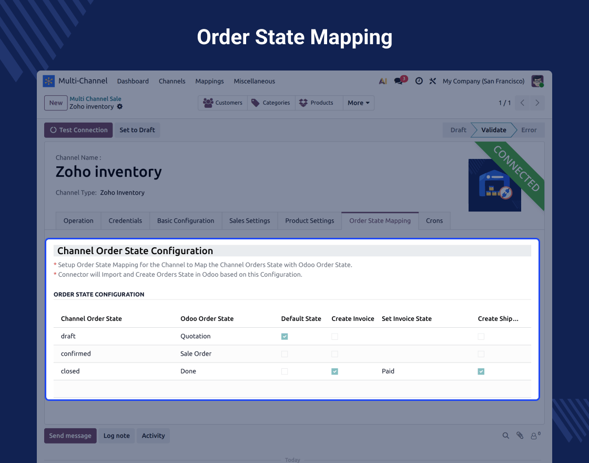Toggle Default State checkbox for closed row
The height and width of the screenshot is (463, 589).
285,371
